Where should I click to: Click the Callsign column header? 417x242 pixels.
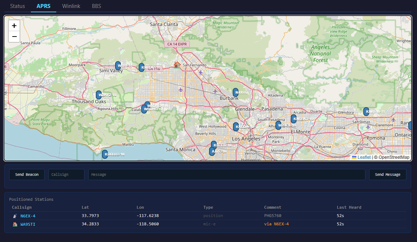pos(22,207)
